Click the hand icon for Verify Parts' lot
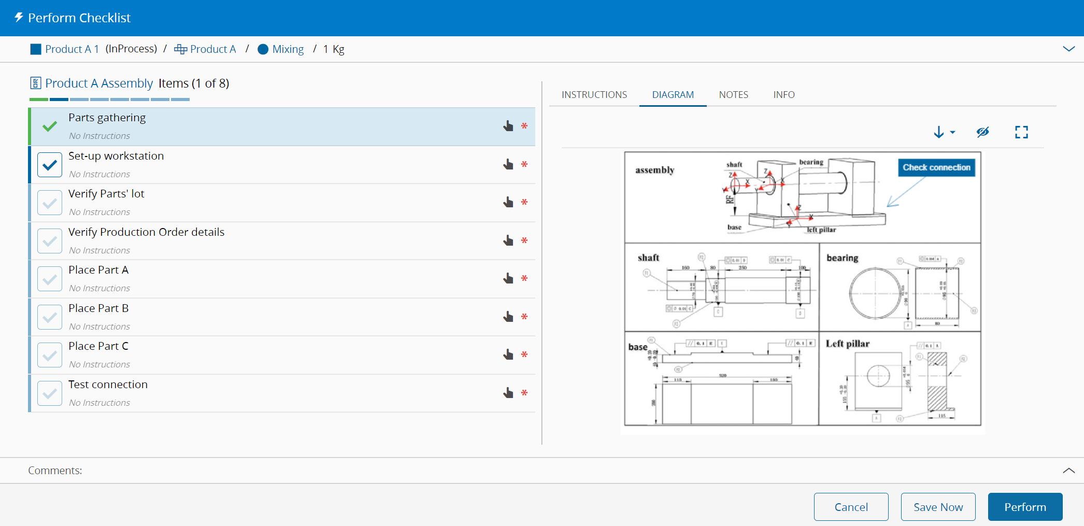Viewport: 1084px width, 526px height. (x=508, y=202)
